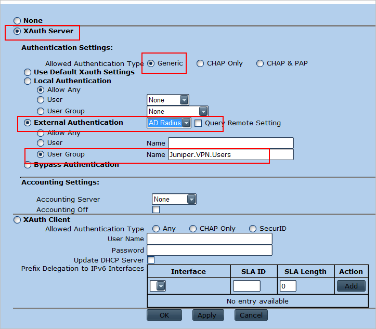This screenshot has height=329, width=376.
Task: Check the Update DHCP Server box
Action: pyautogui.click(x=151, y=260)
